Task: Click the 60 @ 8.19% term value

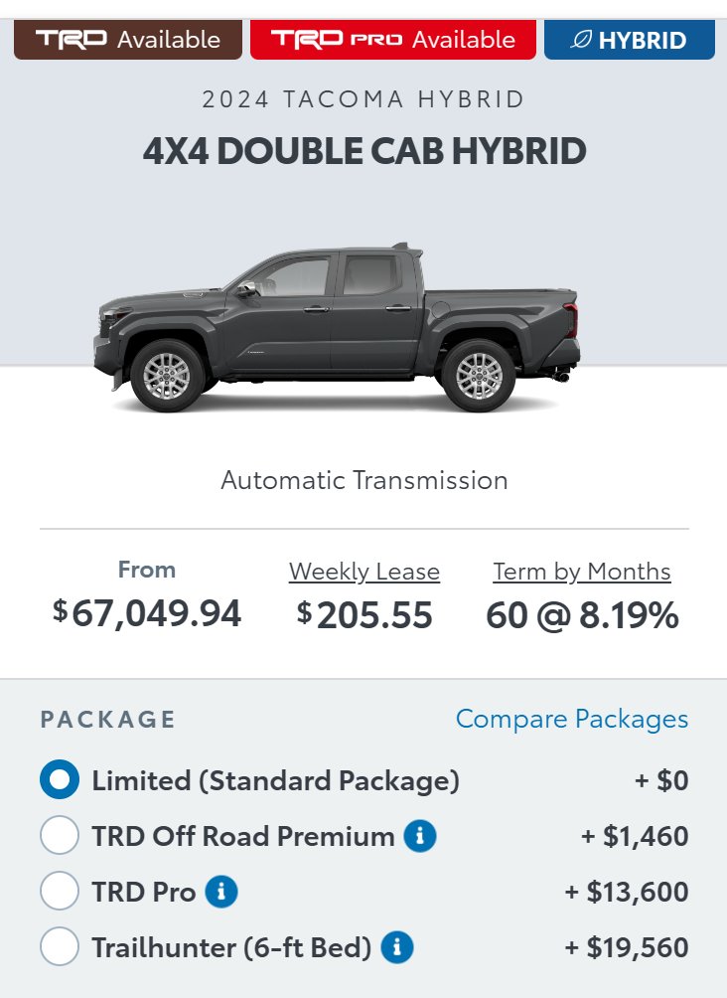Action: [582, 615]
